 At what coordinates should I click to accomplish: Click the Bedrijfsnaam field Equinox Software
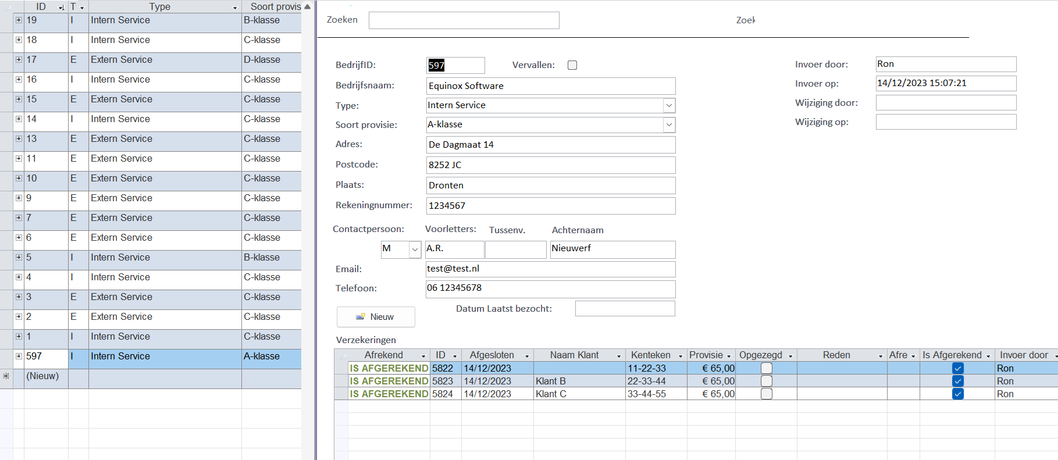point(551,86)
